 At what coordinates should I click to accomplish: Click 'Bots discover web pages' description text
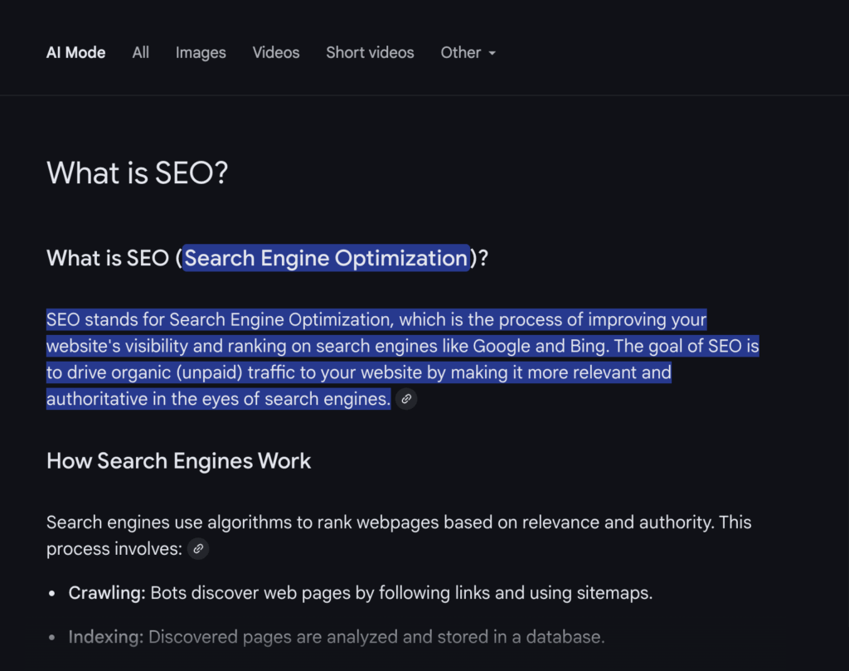tap(401, 593)
